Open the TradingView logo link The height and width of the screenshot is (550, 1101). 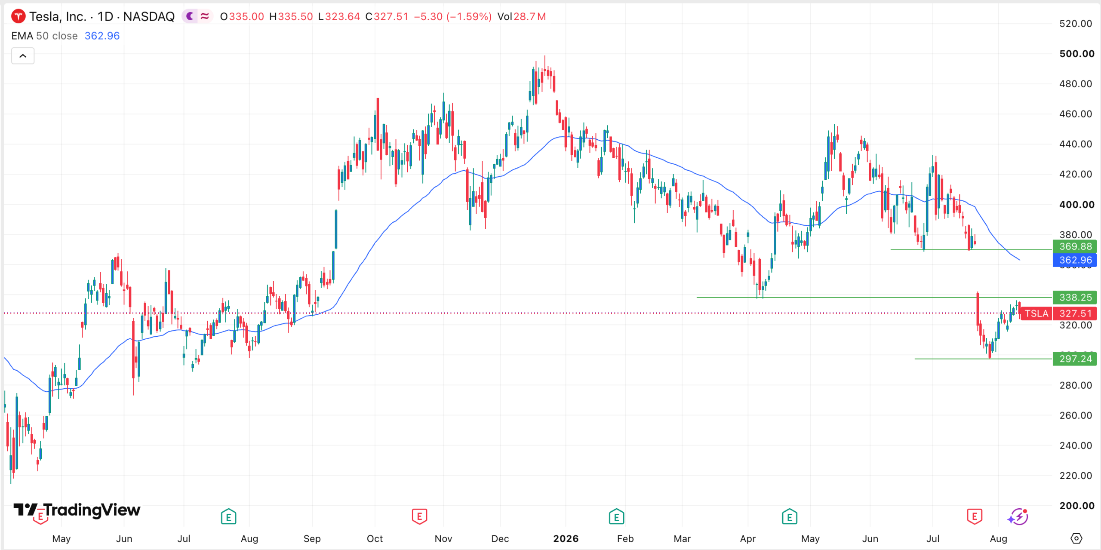pos(77,510)
